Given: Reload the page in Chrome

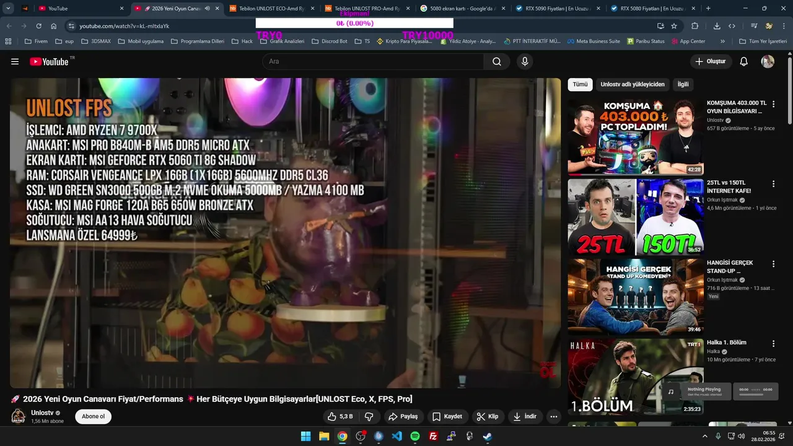Looking at the screenshot, I should (x=38, y=26).
